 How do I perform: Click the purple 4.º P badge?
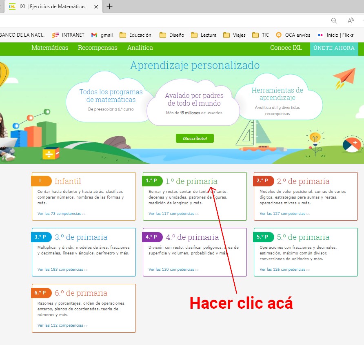pos(152,237)
